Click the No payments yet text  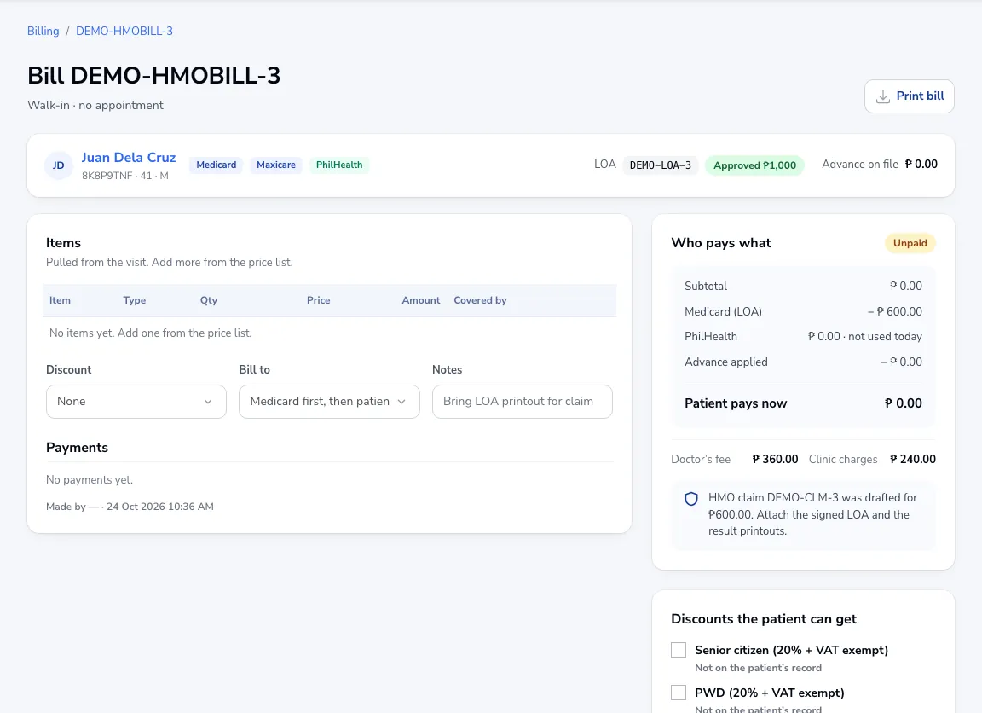point(90,480)
